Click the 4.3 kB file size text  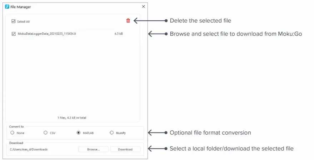119,34
